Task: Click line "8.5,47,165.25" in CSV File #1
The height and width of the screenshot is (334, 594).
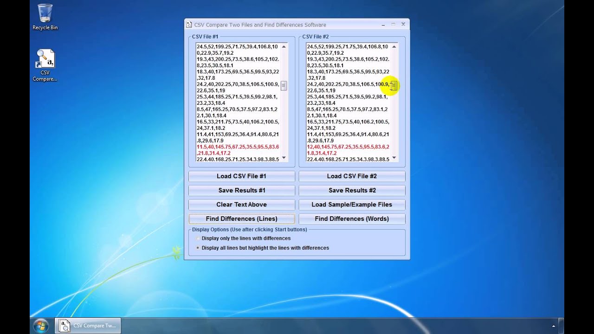Action: point(238,112)
